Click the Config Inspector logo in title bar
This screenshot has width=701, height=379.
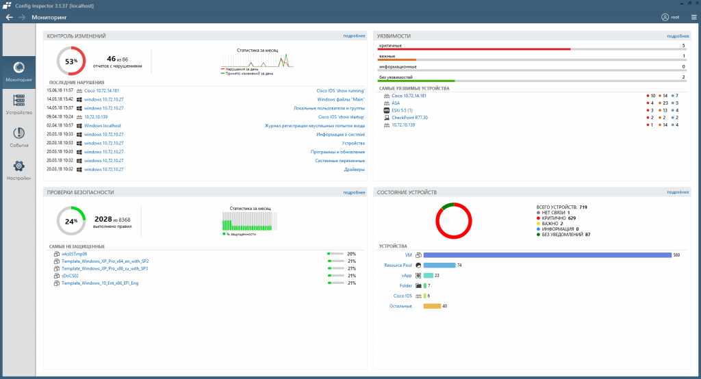(x=7, y=5)
